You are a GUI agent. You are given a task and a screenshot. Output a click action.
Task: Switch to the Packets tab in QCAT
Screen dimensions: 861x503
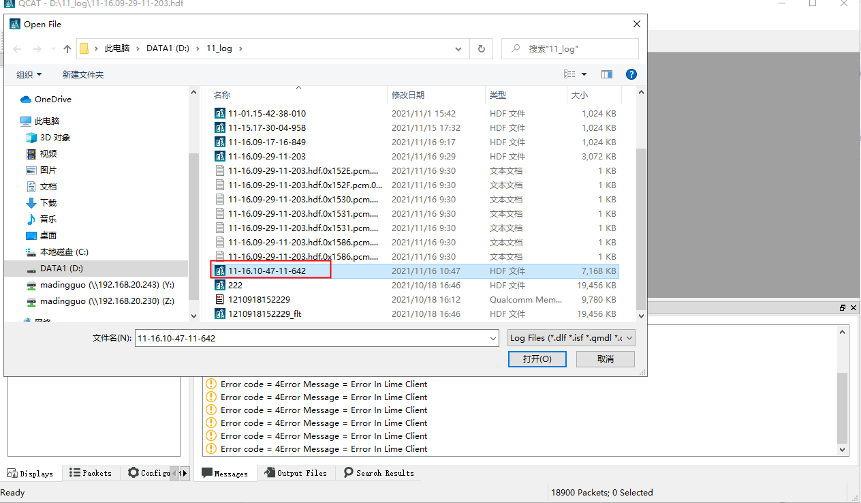pyautogui.click(x=91, y=473)
